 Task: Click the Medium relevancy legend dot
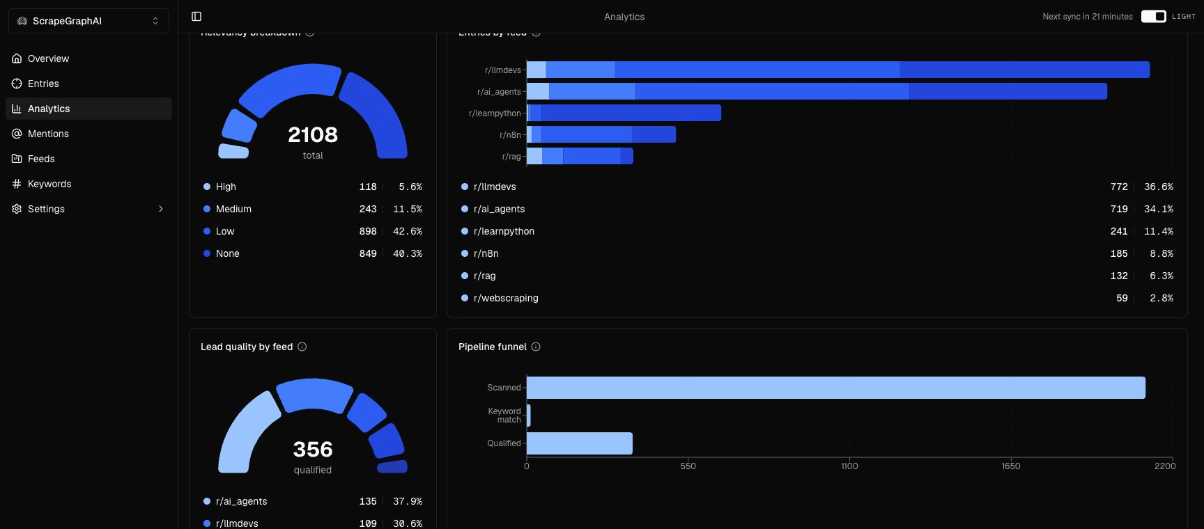pyautogui.click(x=207, y=209)
